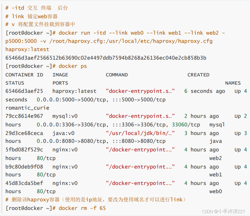Click container name "mysql" in NAMES column
The height and width of the screenshot is (216, 250).
click(217, 125)
